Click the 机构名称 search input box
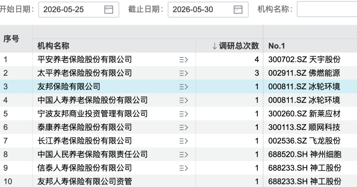Image resolution: width=357 pixels, height=187 pixels. [327, 9]
